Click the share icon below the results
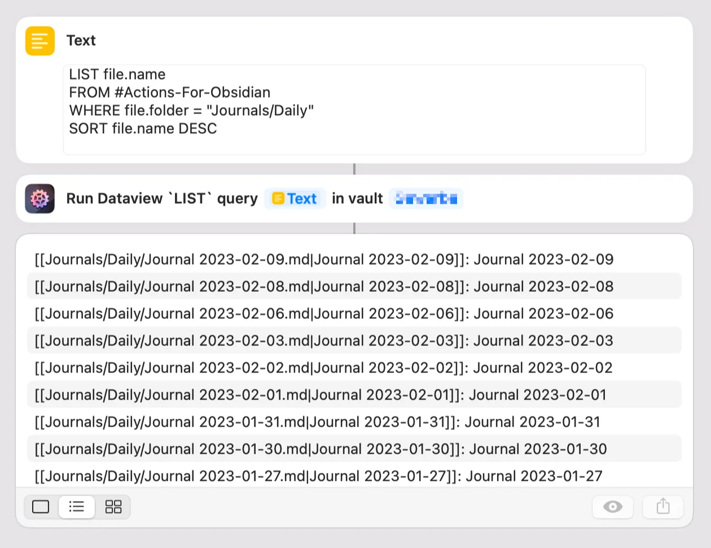This screenshot has height=548, width=711. 662,507
